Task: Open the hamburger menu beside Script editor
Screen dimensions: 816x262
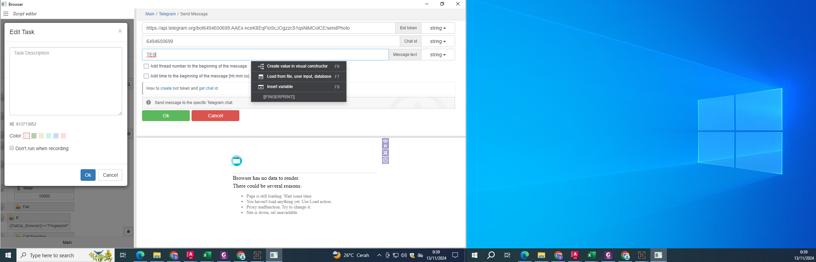Action: [x=6, y=14]
